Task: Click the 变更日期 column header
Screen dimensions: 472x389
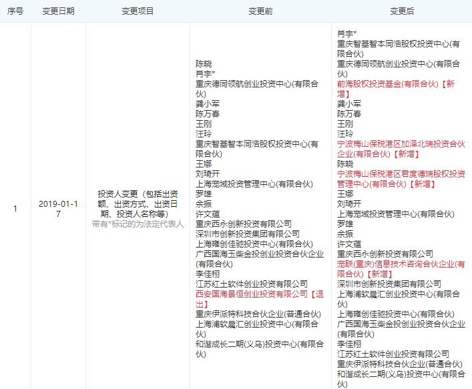Action: [58, 11]
